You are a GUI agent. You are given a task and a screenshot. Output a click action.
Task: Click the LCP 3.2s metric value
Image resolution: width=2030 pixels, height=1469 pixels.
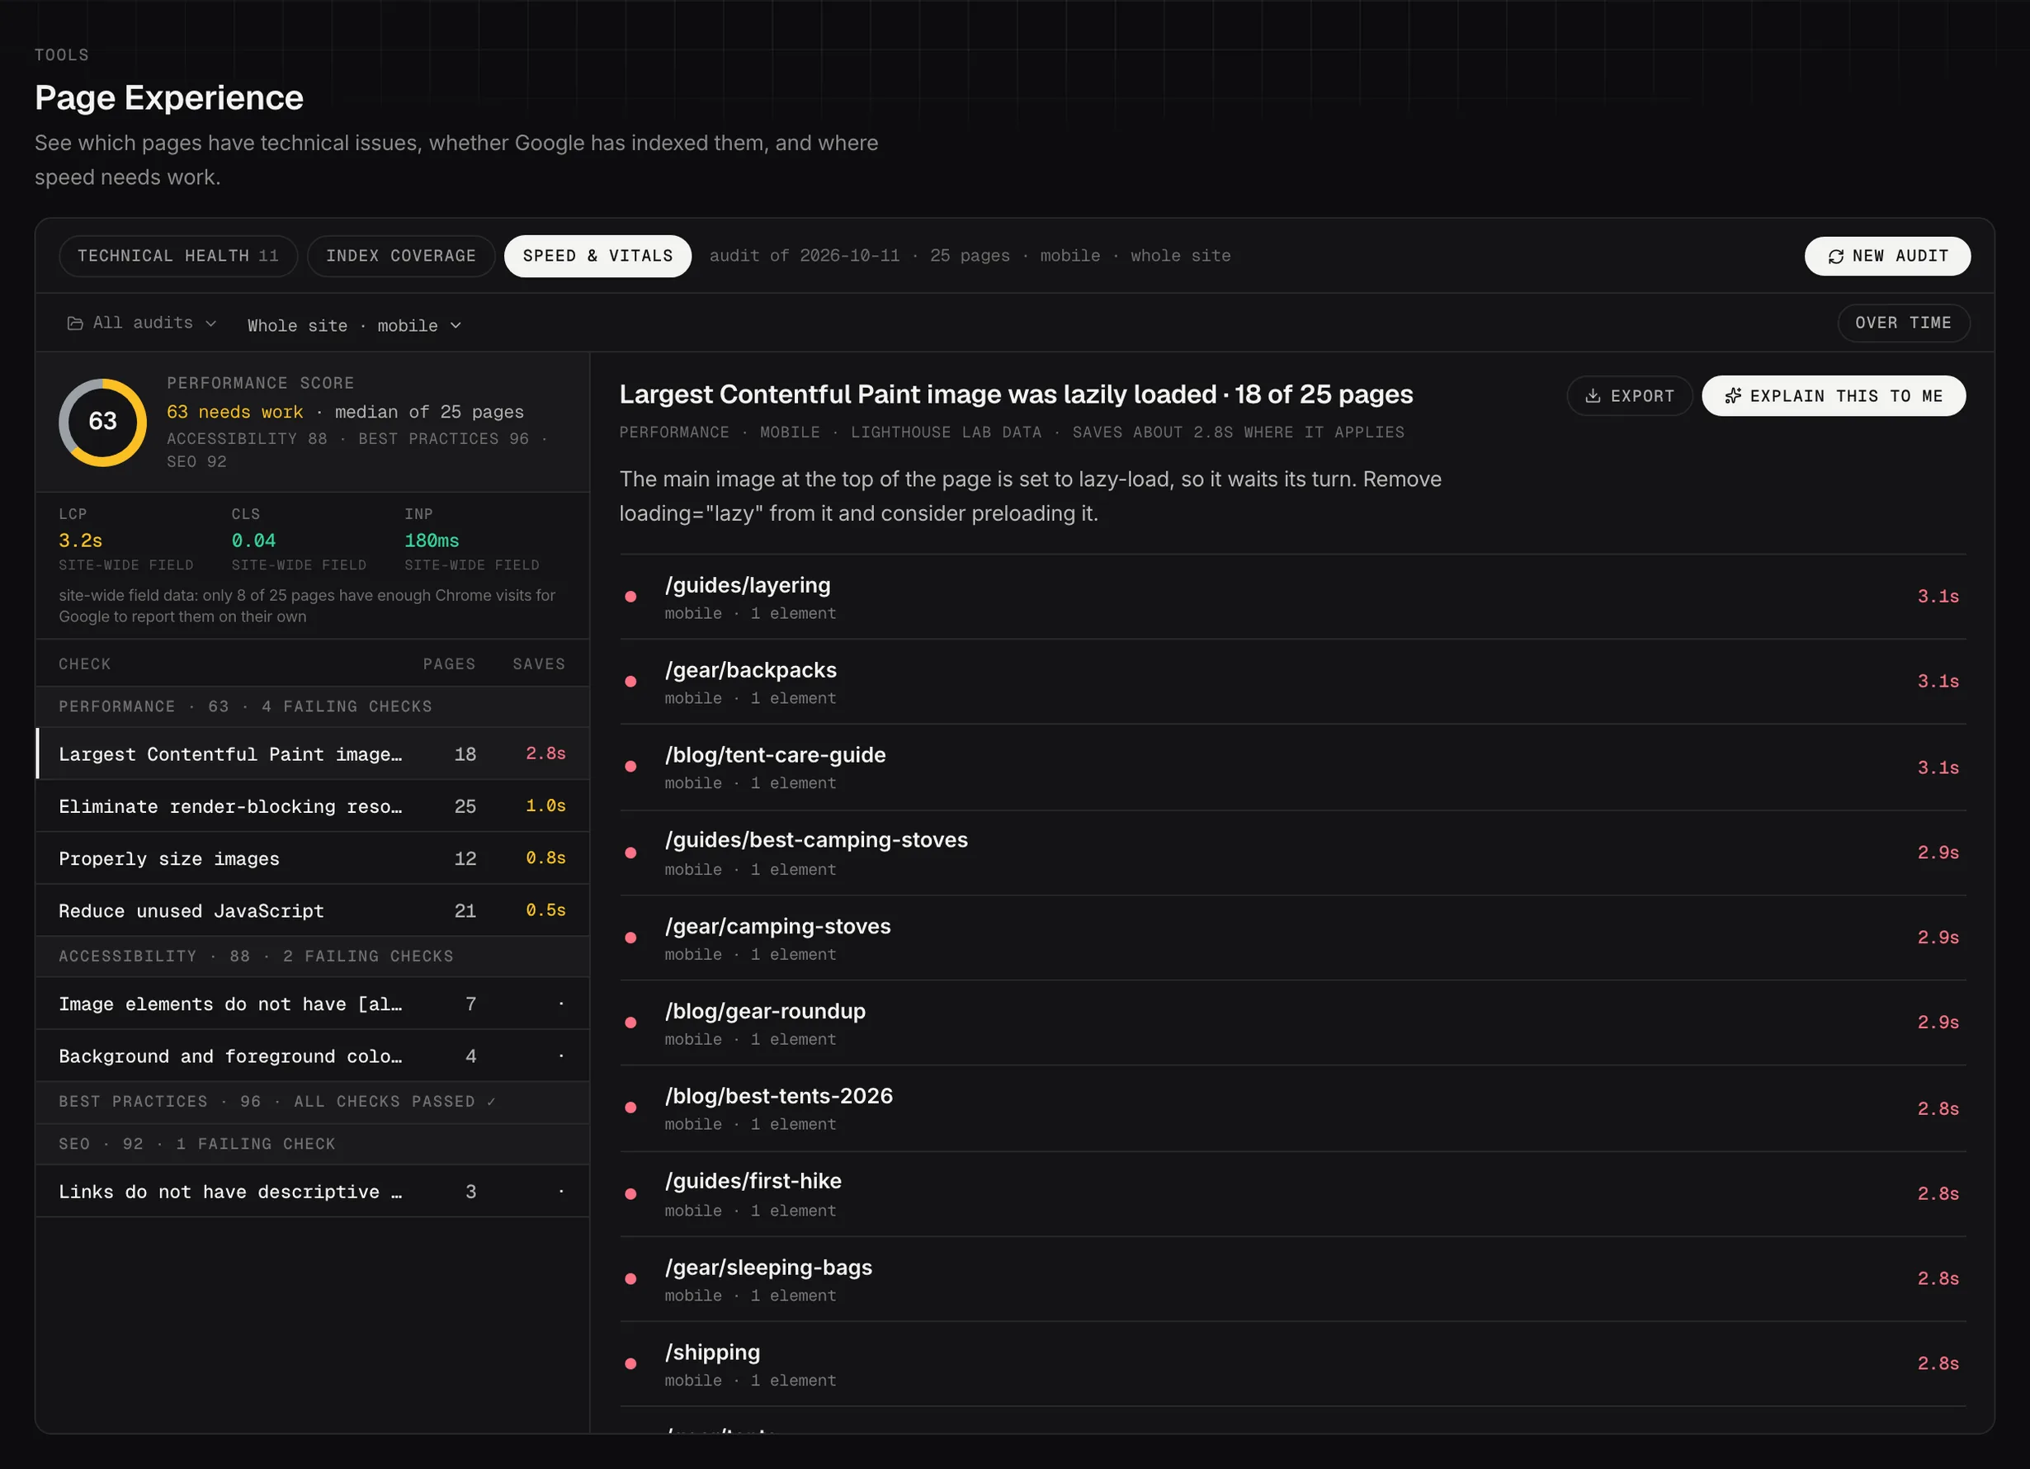tap(81, 541)
